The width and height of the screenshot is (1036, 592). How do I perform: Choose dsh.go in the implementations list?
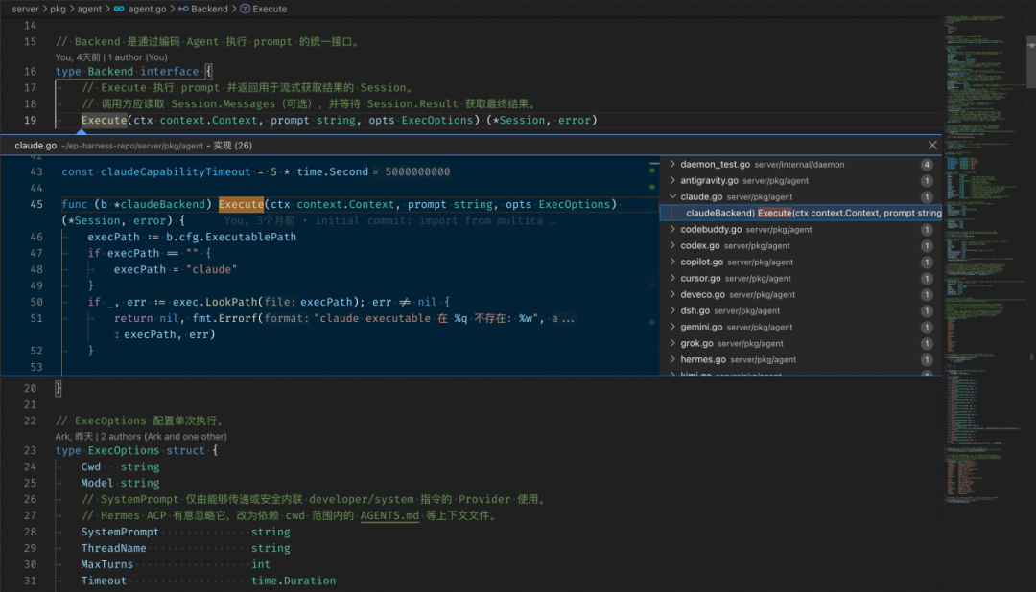pyautogui.click(x=801, y=311)
